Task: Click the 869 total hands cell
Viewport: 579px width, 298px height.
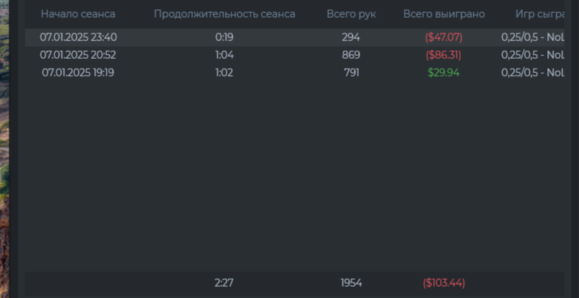Action: 351,55
